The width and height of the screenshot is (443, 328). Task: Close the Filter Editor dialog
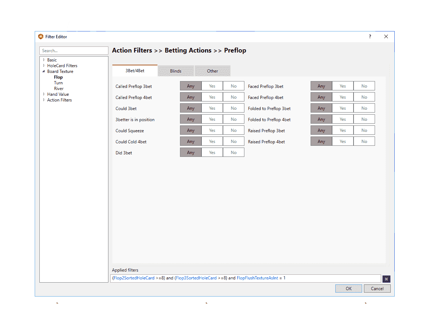(x=386, y=36)
